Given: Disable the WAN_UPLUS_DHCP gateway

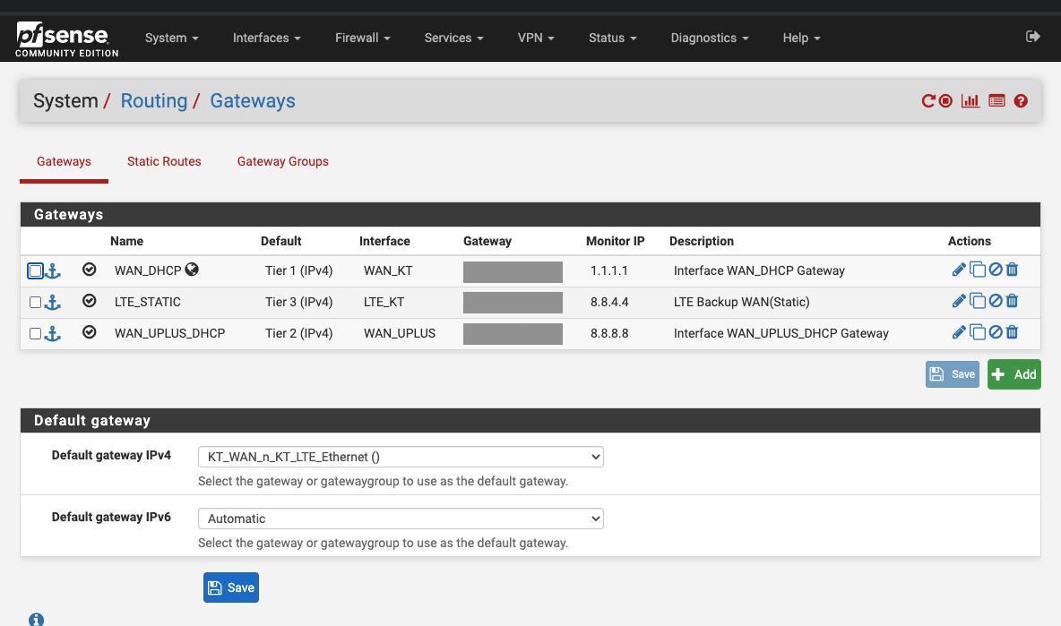Looking at the screenshot, I should pyautogui.click(x=996, y=332).
